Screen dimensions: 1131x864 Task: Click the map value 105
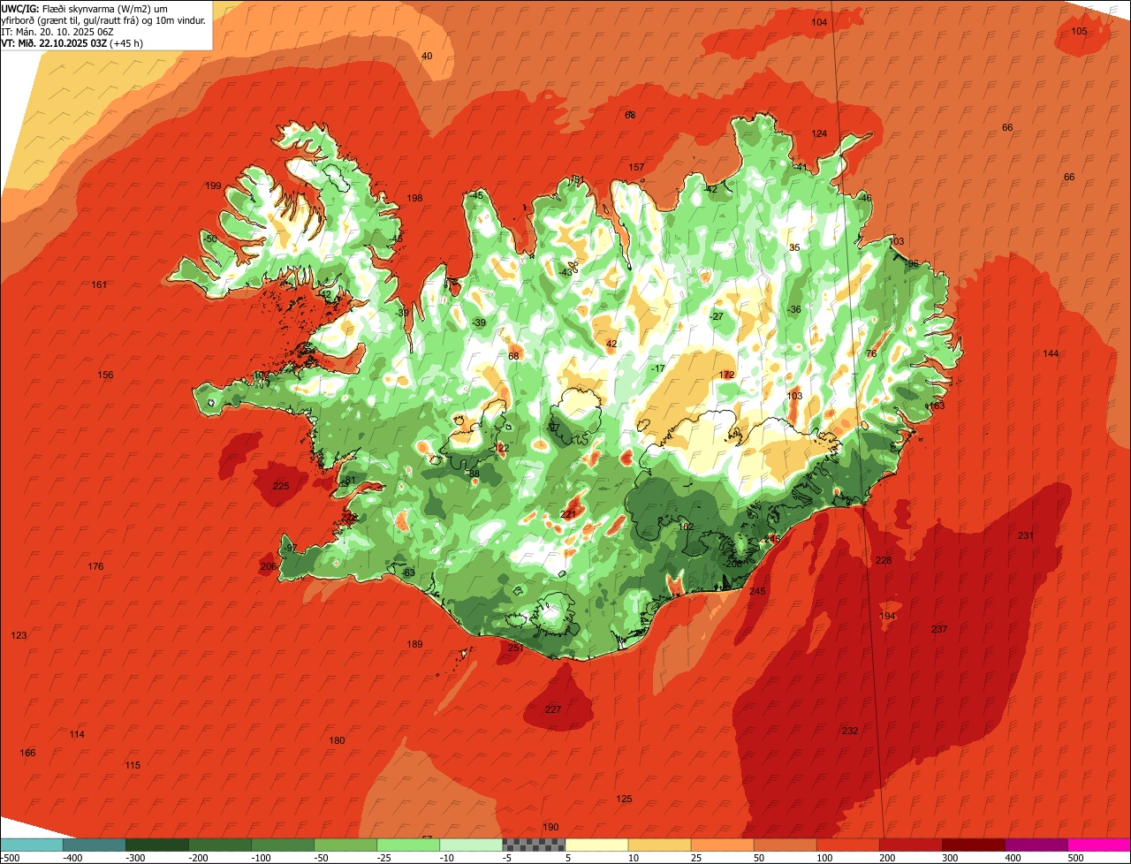point(1079,31)
